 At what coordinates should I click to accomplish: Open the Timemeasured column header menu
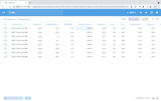coord(18,24)
